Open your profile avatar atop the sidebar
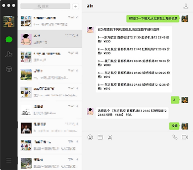This screenshot has height=170, width=193. click(x=9, y=21)
